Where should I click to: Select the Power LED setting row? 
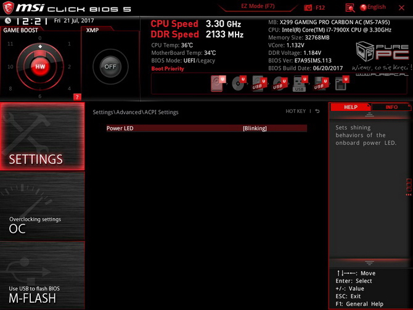coord(206,128)
